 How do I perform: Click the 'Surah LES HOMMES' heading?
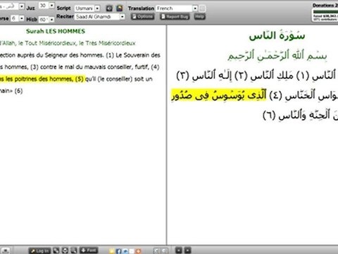56,31
